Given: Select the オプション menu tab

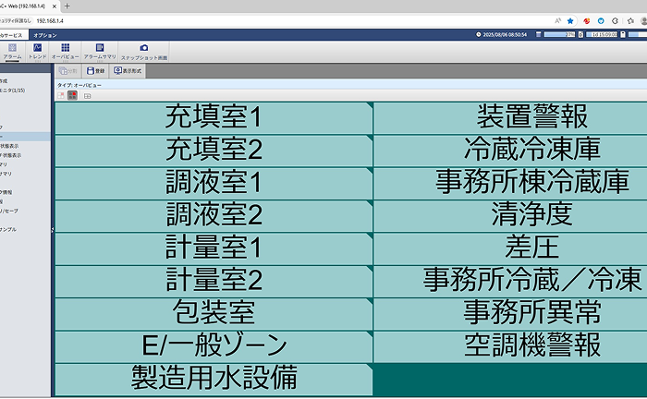Looking at the screenshot, I should (x=45, y=34).
